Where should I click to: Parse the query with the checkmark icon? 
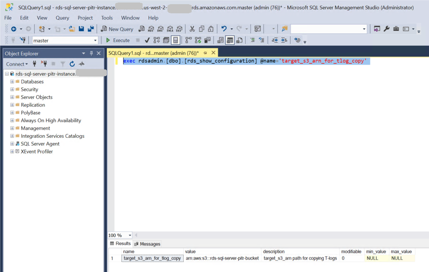[x=147, y=40]
